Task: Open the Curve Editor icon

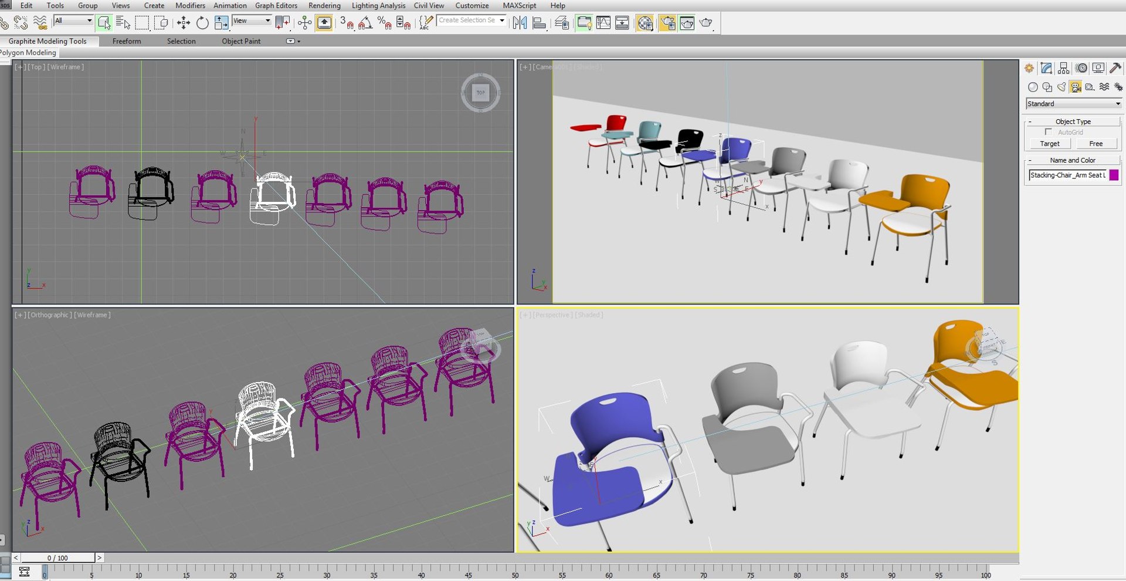Action: 603,23
